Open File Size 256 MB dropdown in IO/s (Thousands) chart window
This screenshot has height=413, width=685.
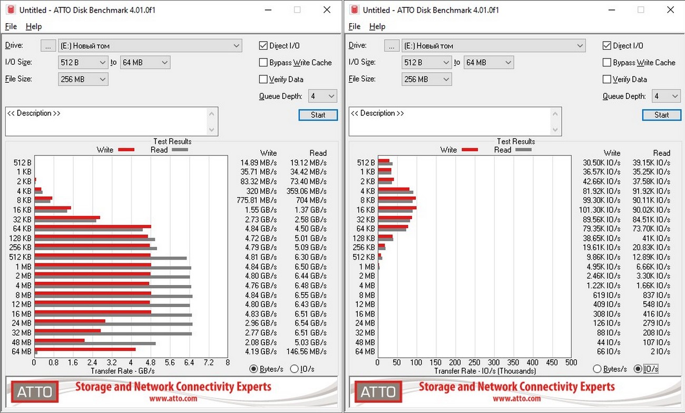point(427,80)
